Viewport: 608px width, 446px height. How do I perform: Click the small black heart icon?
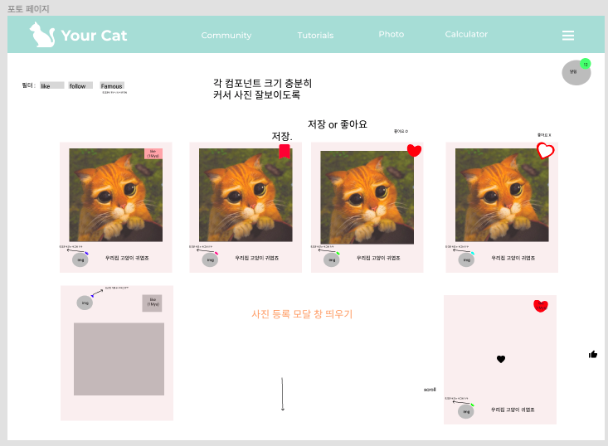tap(501, 359)
